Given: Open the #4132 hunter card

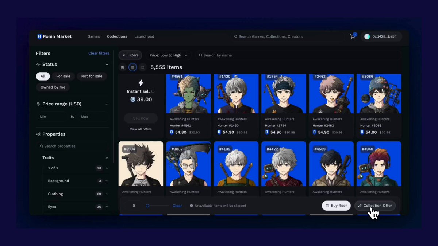Looking at the screenshot, I should pyautogui.click(x=236, y=169).
